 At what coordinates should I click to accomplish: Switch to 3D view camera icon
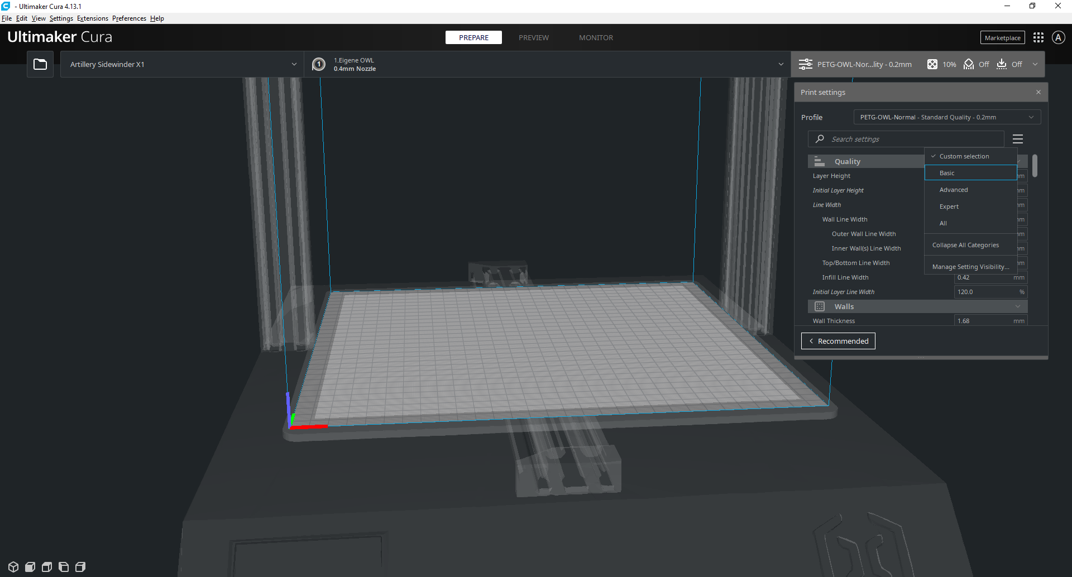[x=13, y=567]
